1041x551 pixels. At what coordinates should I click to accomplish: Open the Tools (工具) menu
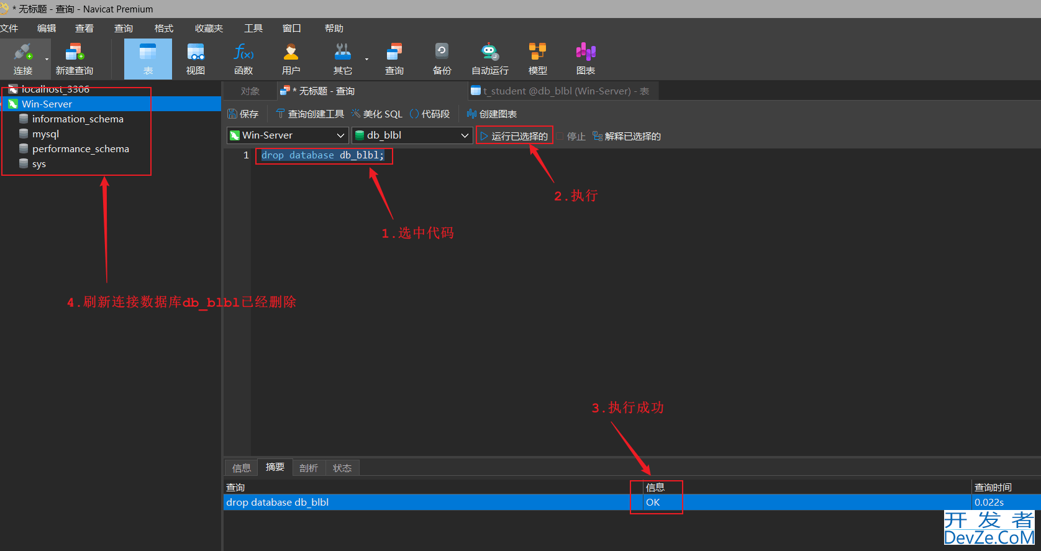pyautogui.click(x=253, y=28)
